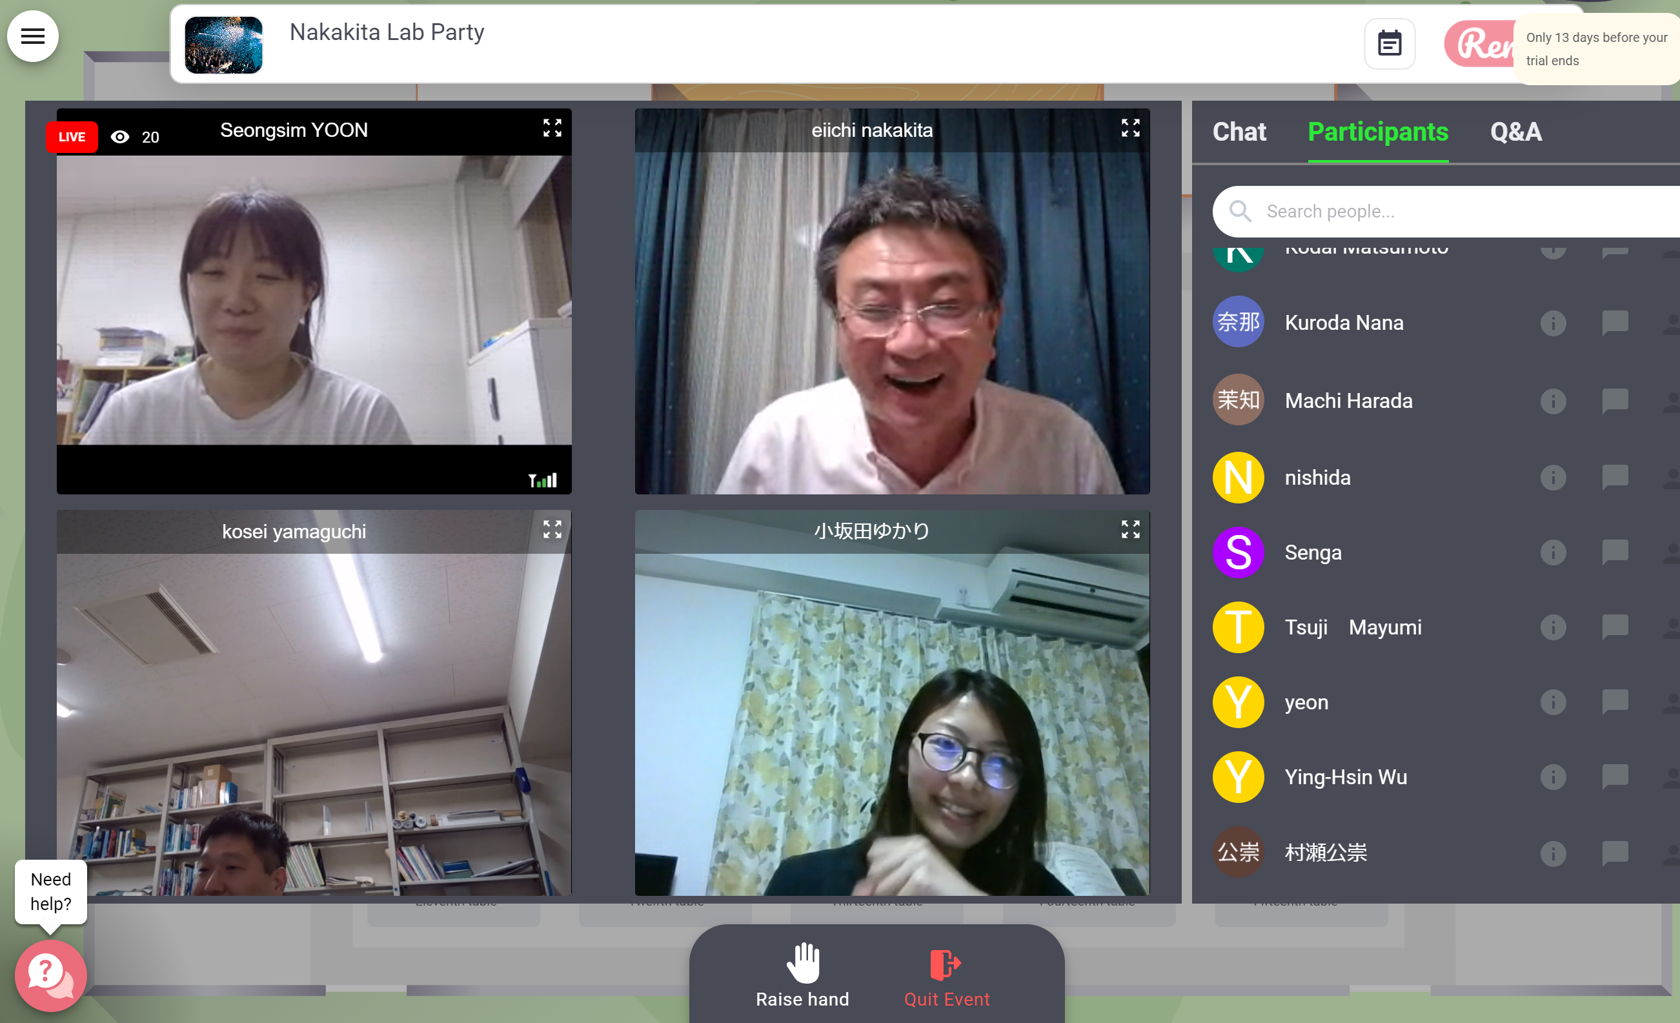The height and width of the screenshot is (1023, 1680).
Task: Expand 小坂田ゆかり video to fullscreen
Action: point(1129,529)
